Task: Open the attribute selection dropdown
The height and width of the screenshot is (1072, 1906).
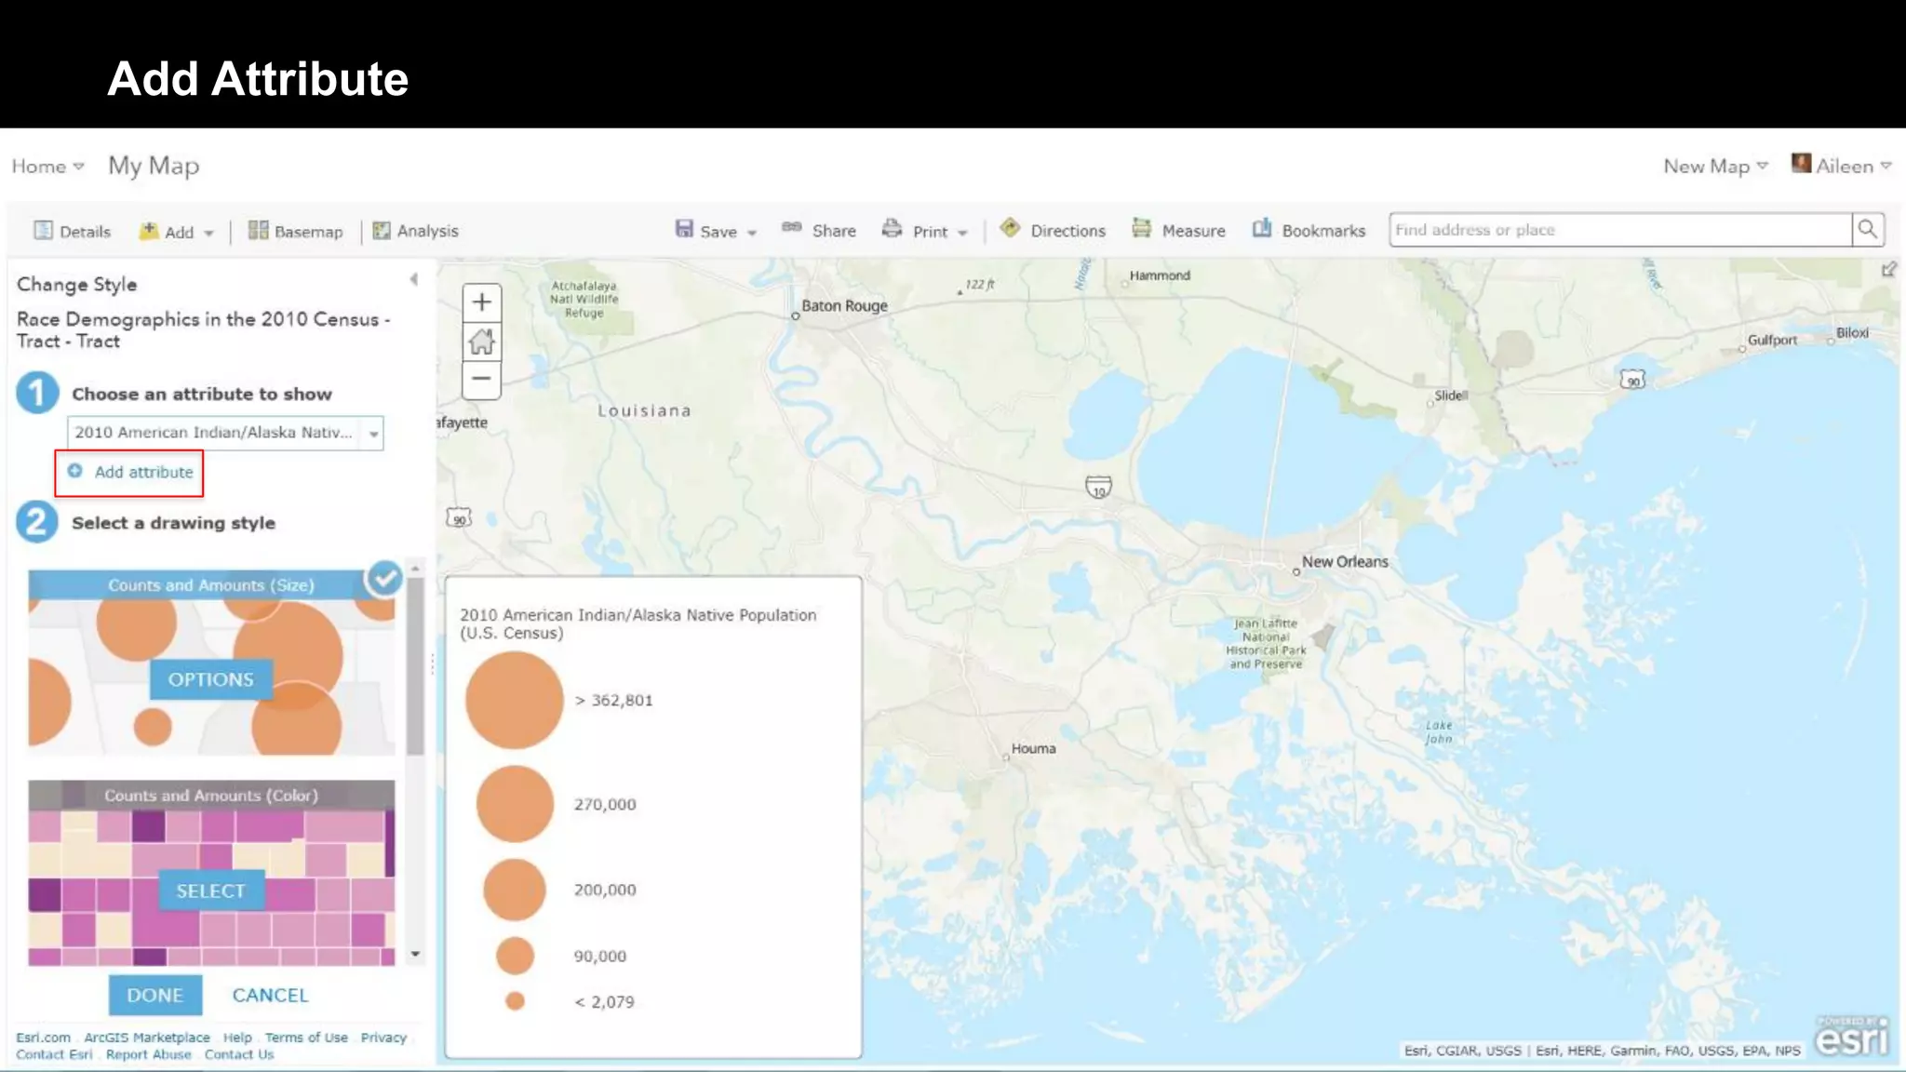Action: [x=373, y=434]
